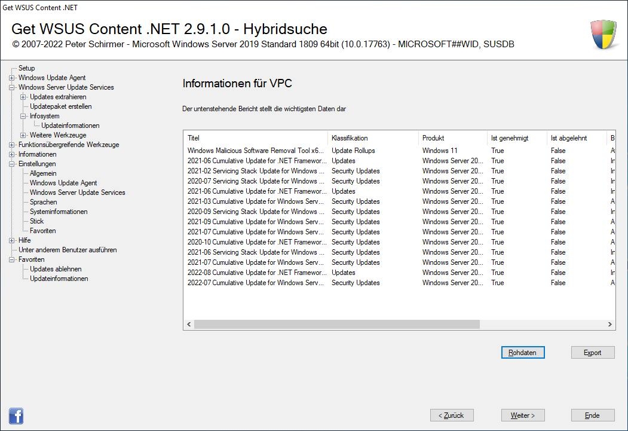
Task: Open Windows Update Agent under Einstellungen
Action: point(63,183)
